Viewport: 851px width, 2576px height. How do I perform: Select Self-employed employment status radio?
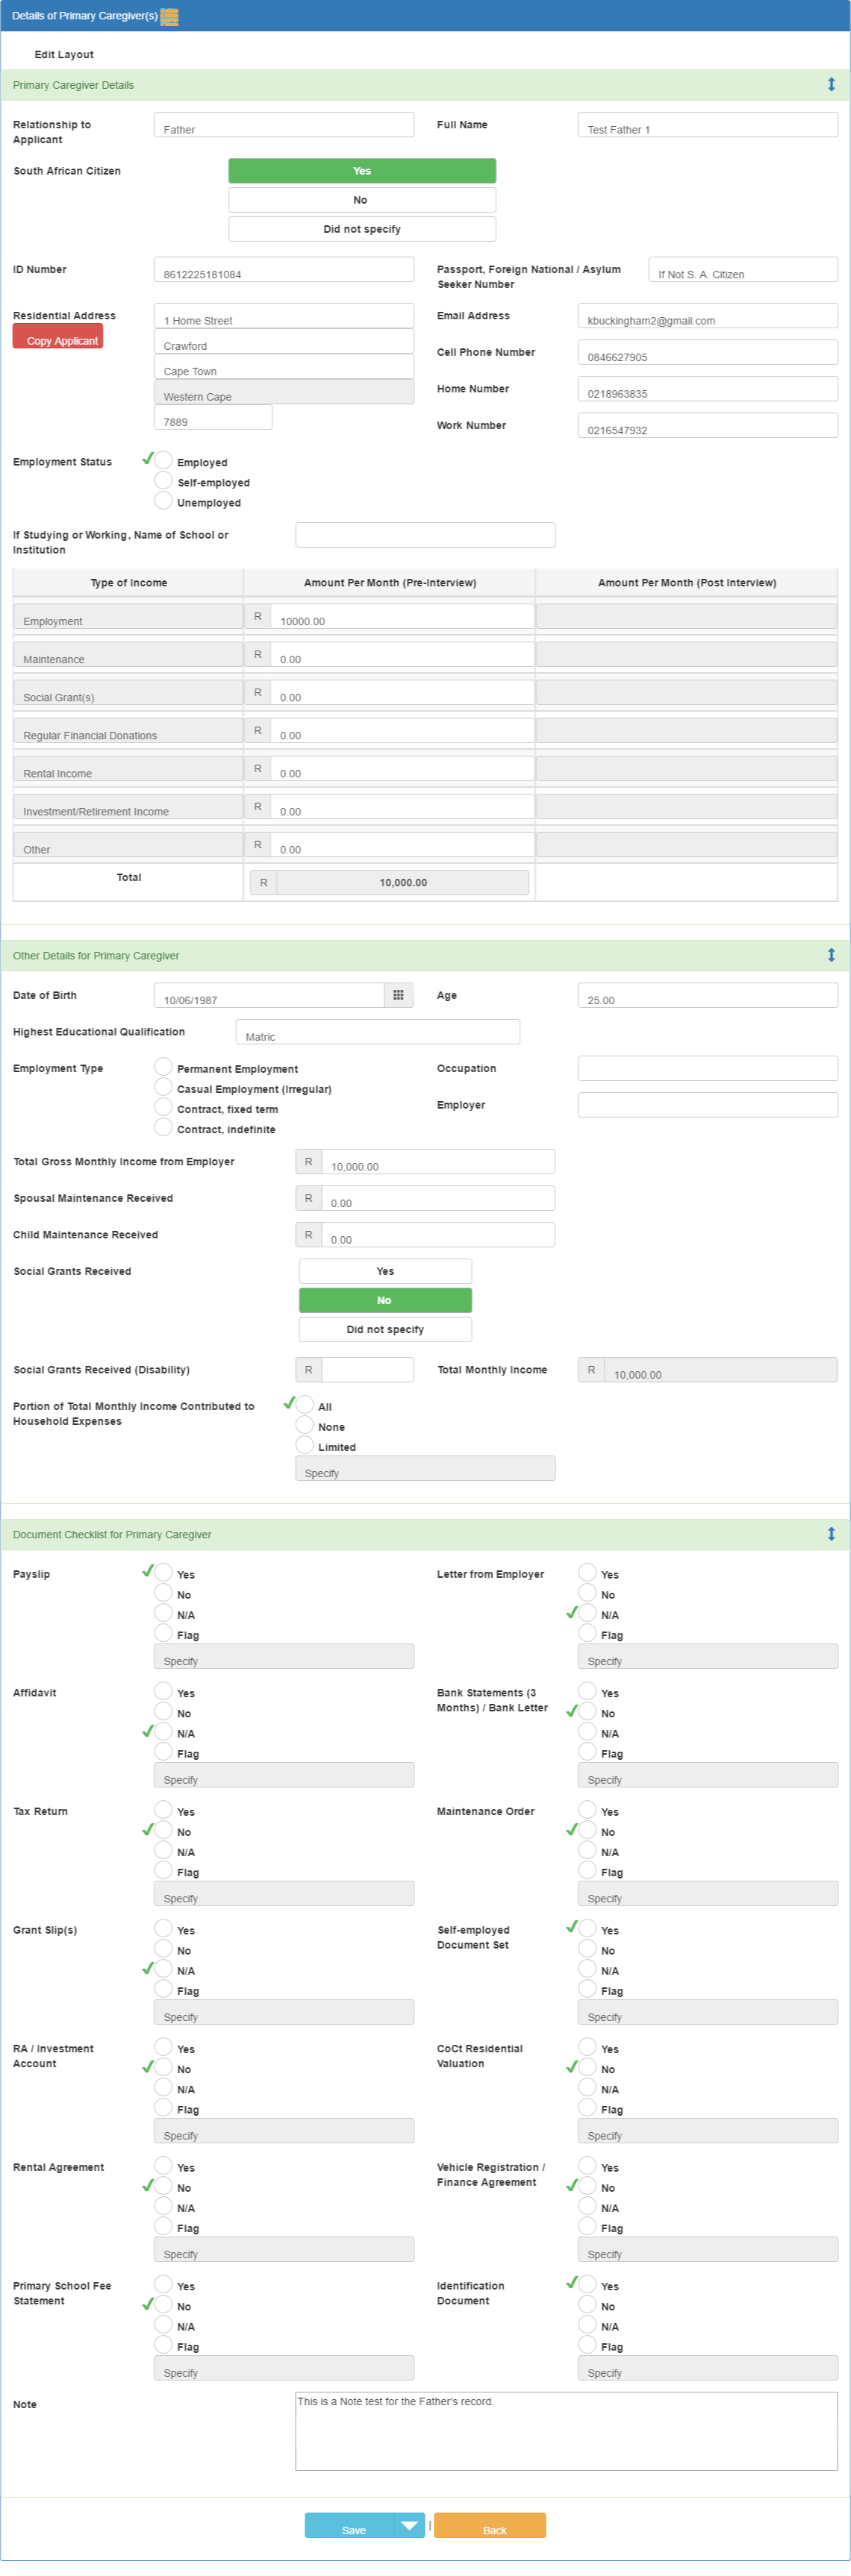point(163,480)
